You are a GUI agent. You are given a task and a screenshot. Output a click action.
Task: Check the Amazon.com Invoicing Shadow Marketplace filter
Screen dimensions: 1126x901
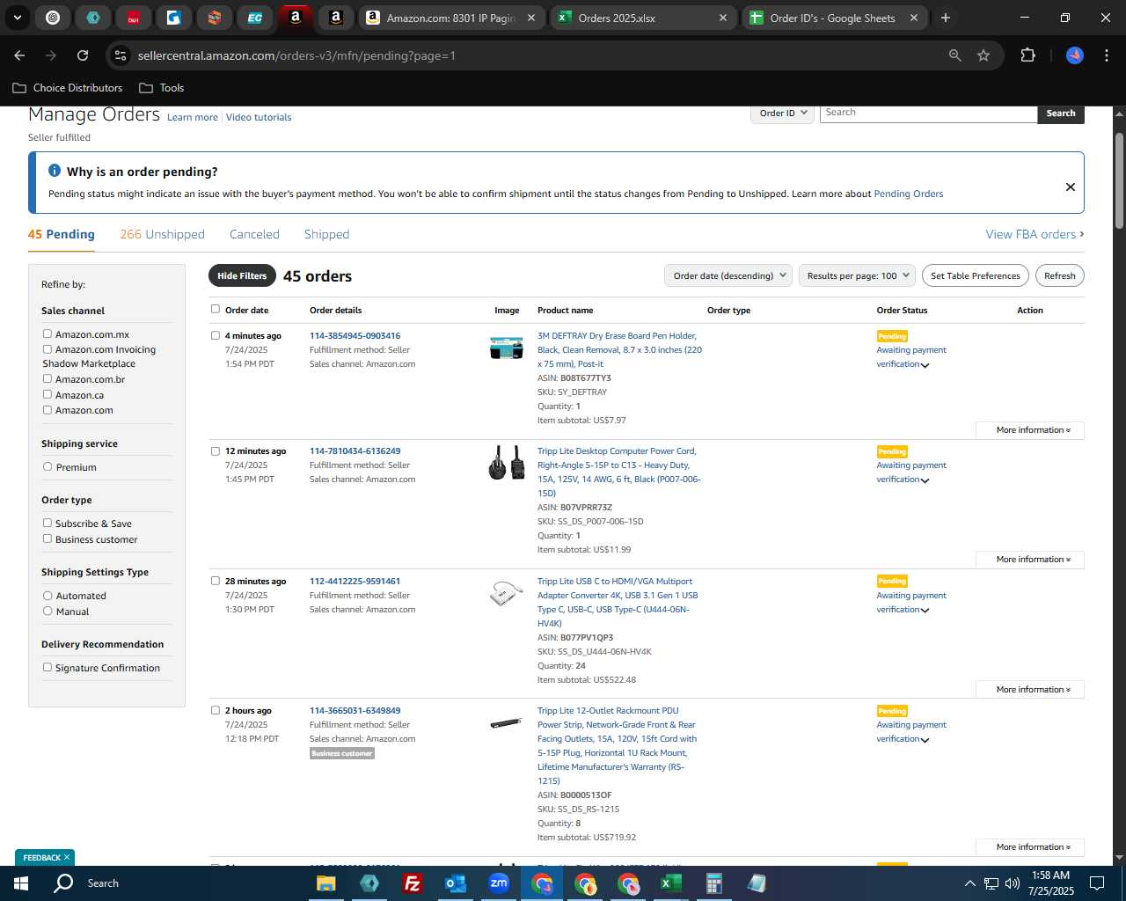tap(48, 348)
